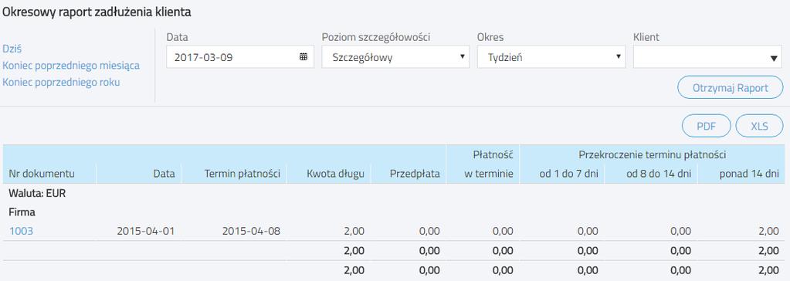Viewport: 790px width, 281px height.
Task: Open the calendar picker icon in Data field
Action: point(303,57)
